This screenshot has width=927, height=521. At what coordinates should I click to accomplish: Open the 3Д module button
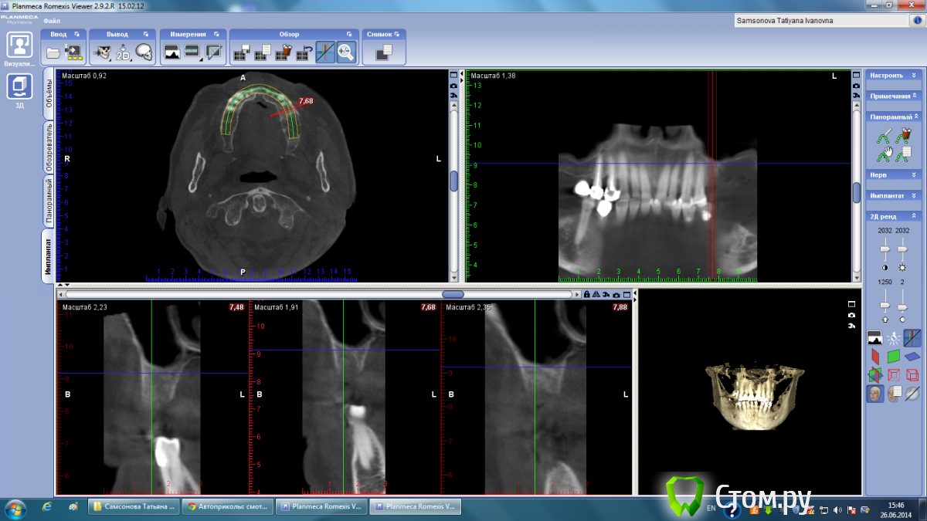19,88
